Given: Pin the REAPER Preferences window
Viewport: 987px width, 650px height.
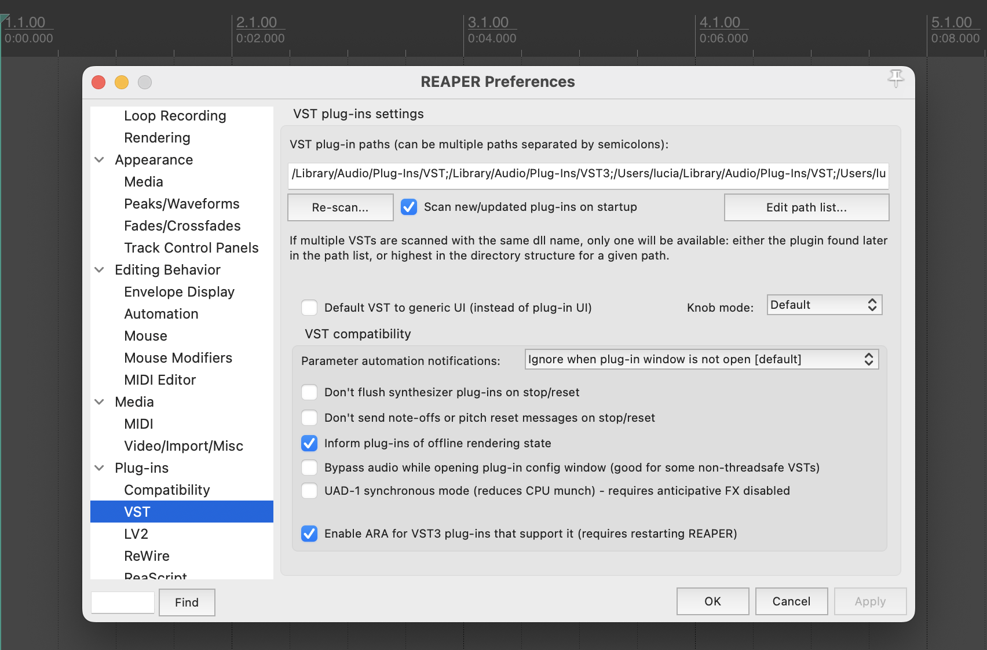Looking at the screenshot, I should pos(895,78).
